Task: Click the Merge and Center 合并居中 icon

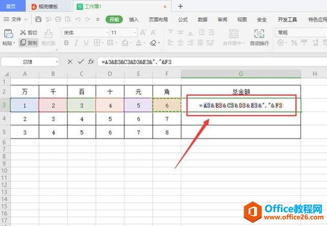Action: click(234, 34)
